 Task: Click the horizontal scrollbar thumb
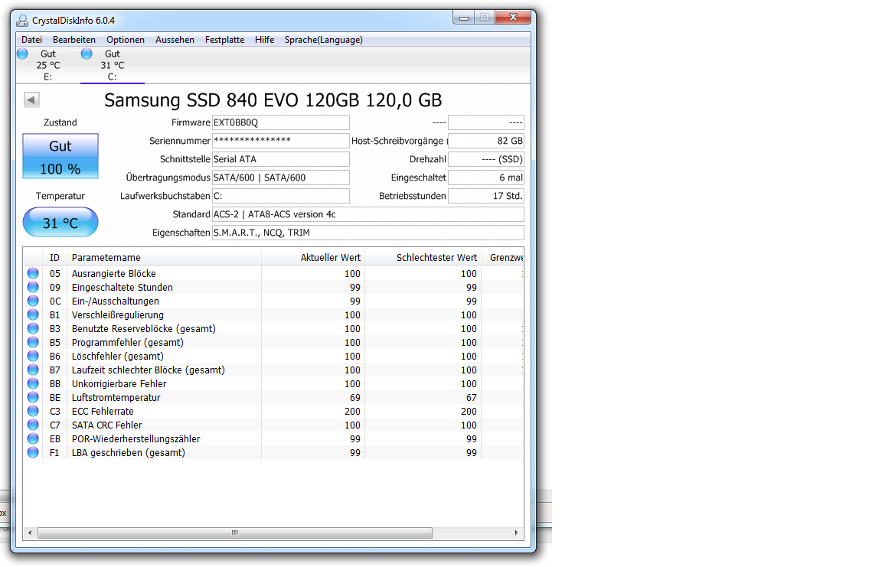[x=234, y=533]
